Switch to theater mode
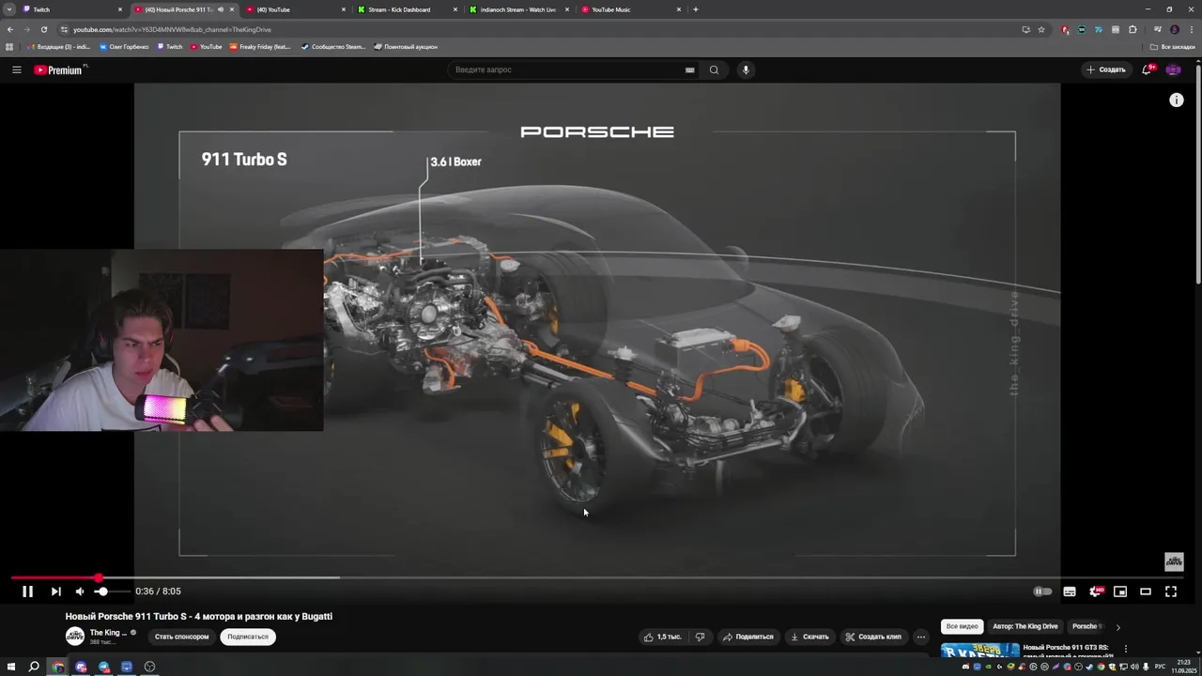This screenshot has height=676, width=1202. tap(1146, 591)
